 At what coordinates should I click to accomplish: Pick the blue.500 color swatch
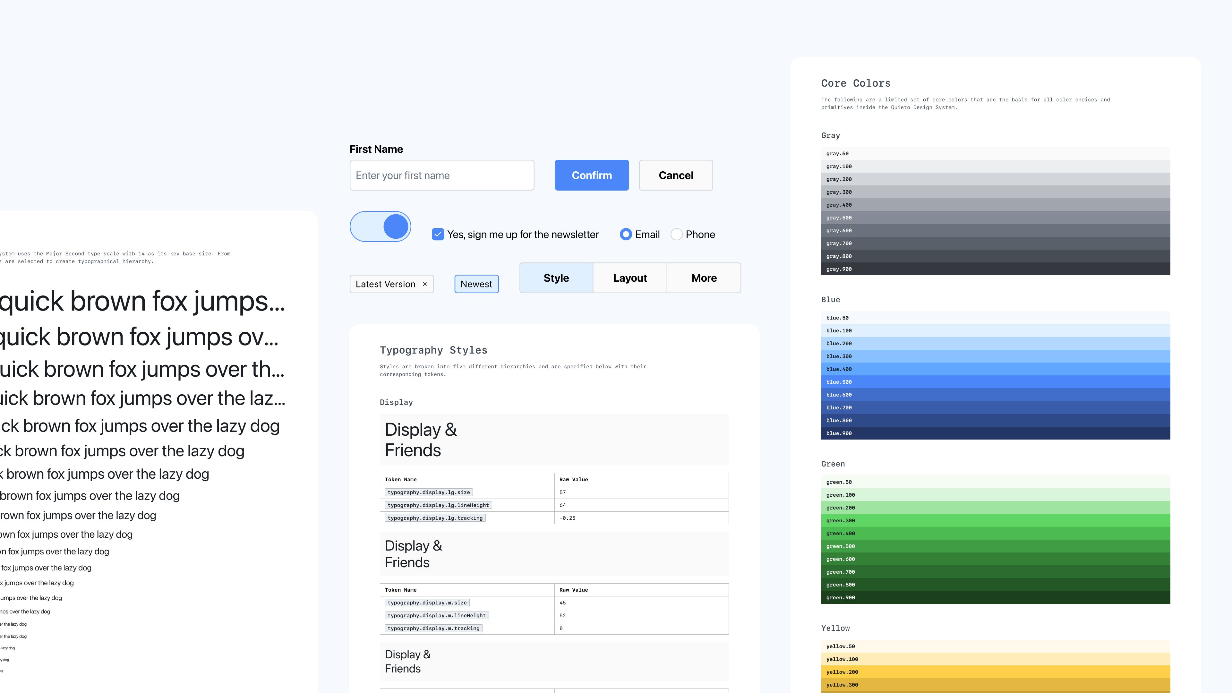[x=995, y=382]
